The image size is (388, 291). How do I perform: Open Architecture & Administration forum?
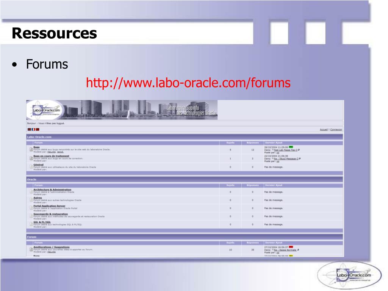pyautogui.click(x=52, y=189)
